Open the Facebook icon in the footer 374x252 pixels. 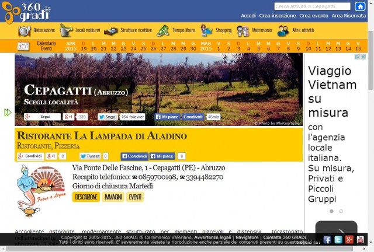click(327, 240)
